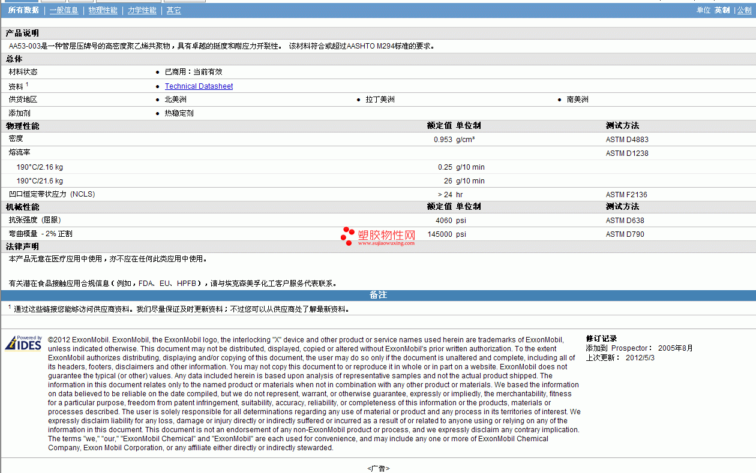Select ASTM F2136 test method text
756x473 pixels.
[626, 195]
